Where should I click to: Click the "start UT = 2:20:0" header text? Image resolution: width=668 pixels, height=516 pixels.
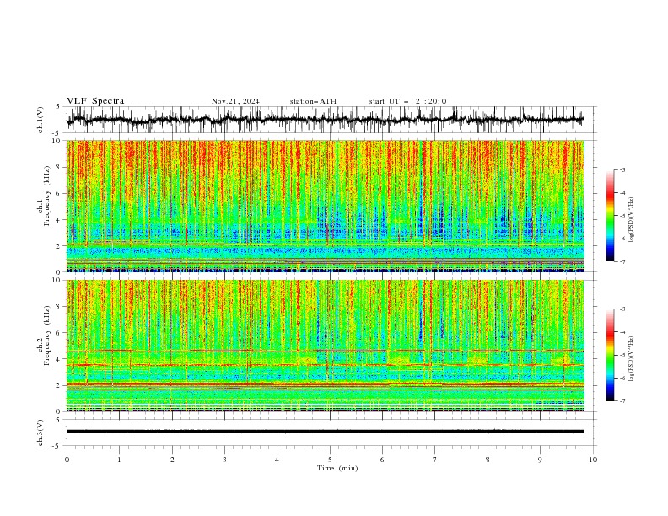click(407, 101)
